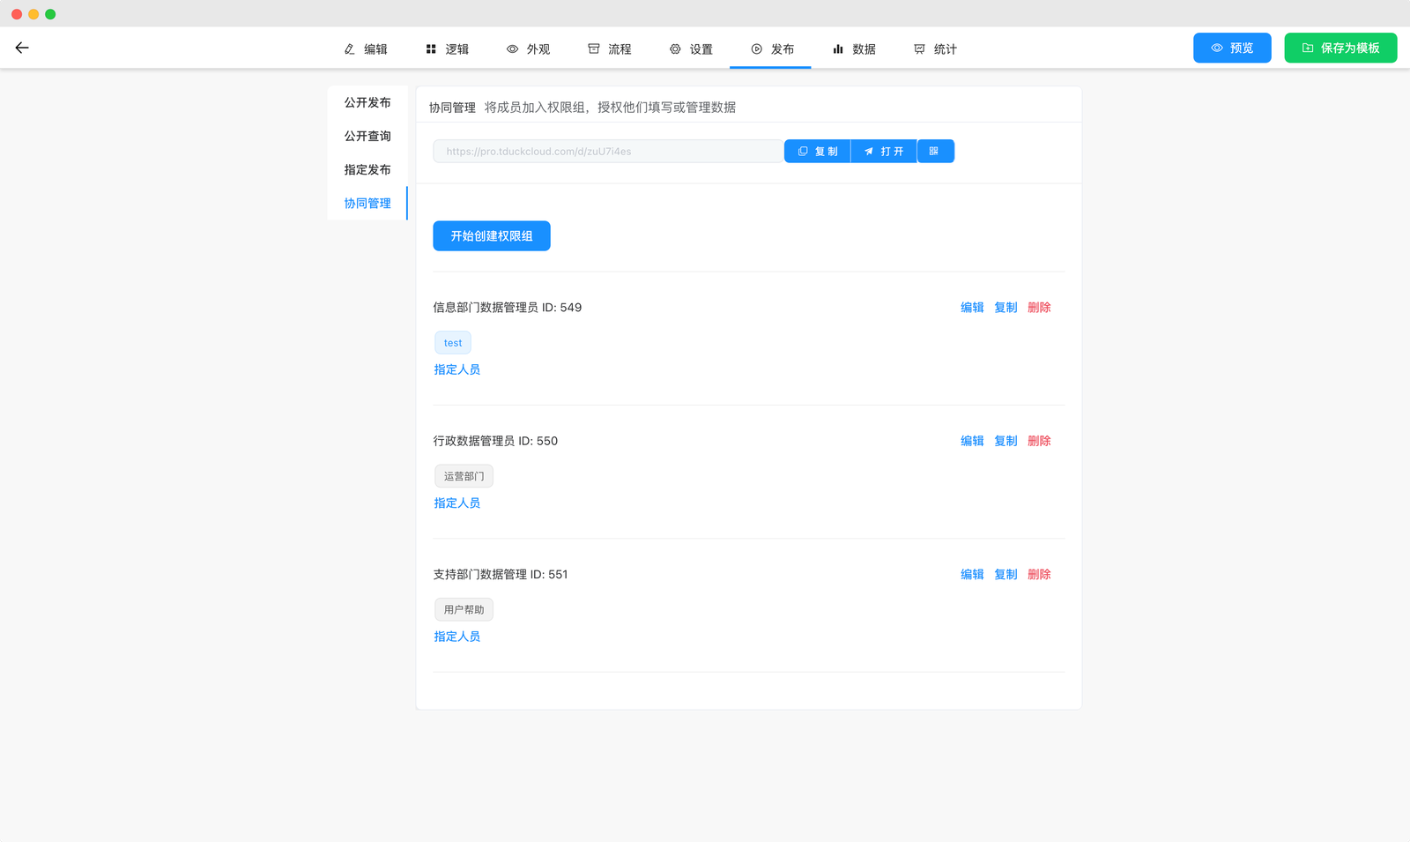Edit the 支持部门数据管理 group
Screen dimensions: 1410x842
coord(972,574)
